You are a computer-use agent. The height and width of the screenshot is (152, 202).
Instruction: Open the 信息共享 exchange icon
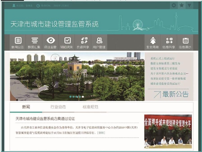click(x=169, y=40)
